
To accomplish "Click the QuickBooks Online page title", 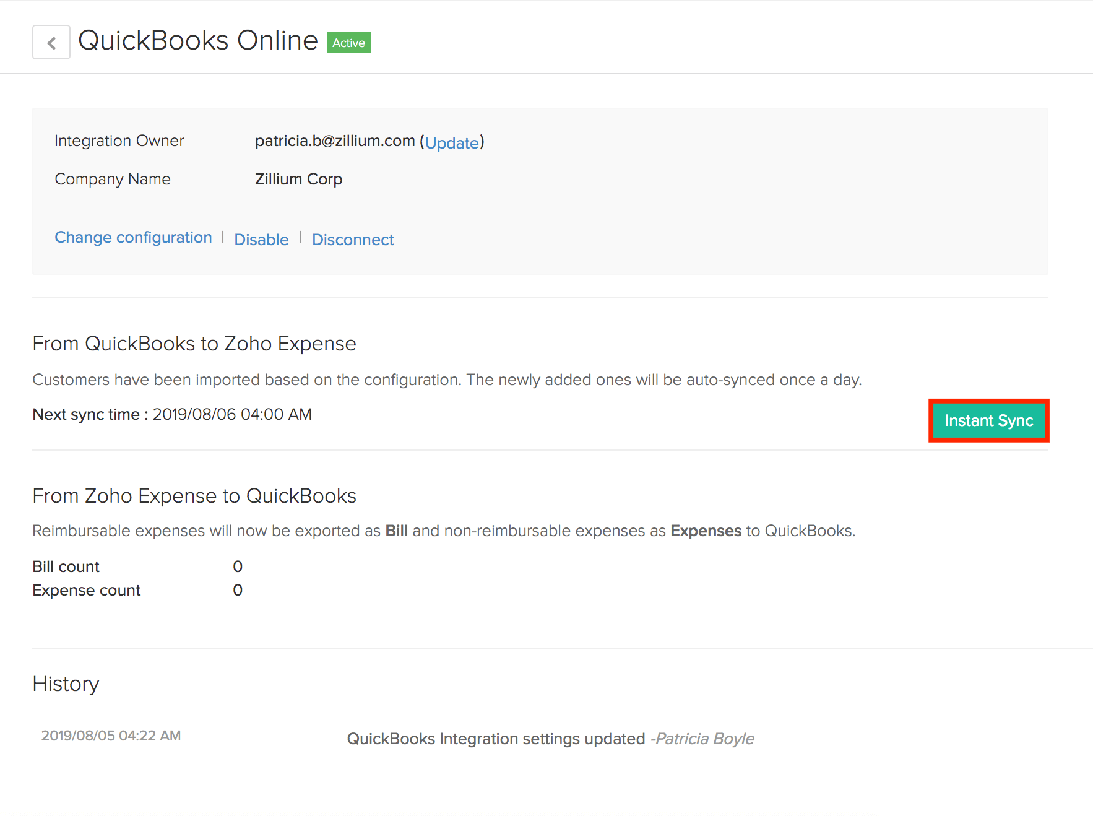I will tap(198, 41).
